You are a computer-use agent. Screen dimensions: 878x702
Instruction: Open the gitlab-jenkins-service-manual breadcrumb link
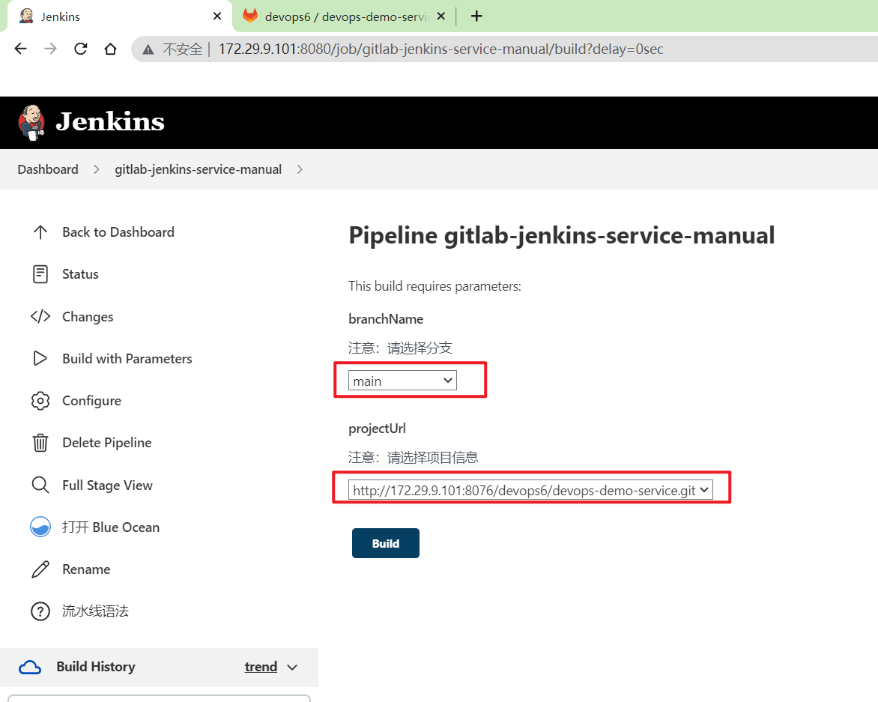tap(199, 169)
